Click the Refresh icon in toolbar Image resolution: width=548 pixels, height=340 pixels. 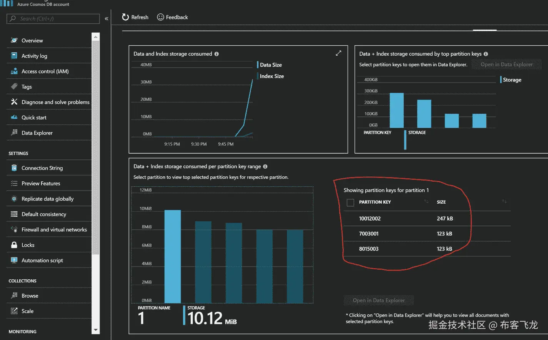tap(125, 17)
